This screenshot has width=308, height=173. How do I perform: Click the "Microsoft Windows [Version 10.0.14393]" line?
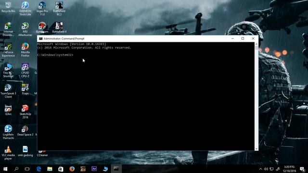72,44
